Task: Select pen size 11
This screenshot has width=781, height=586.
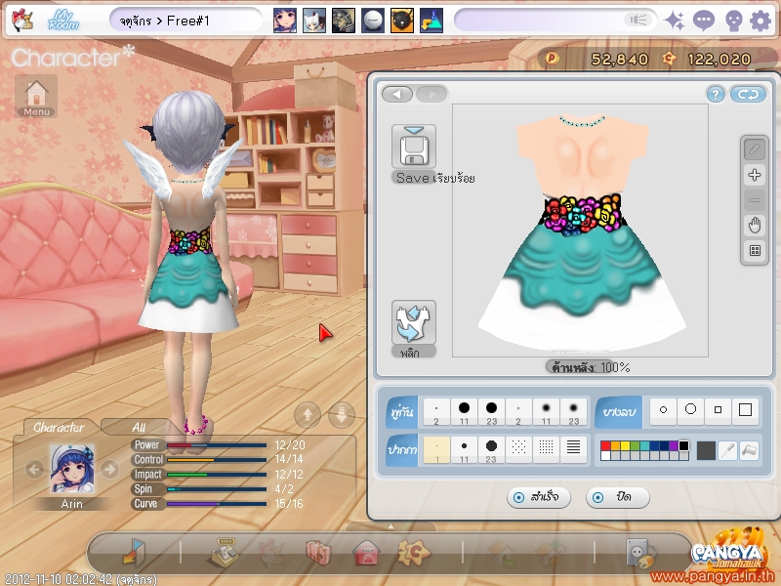Action: (x=464, y=449)
